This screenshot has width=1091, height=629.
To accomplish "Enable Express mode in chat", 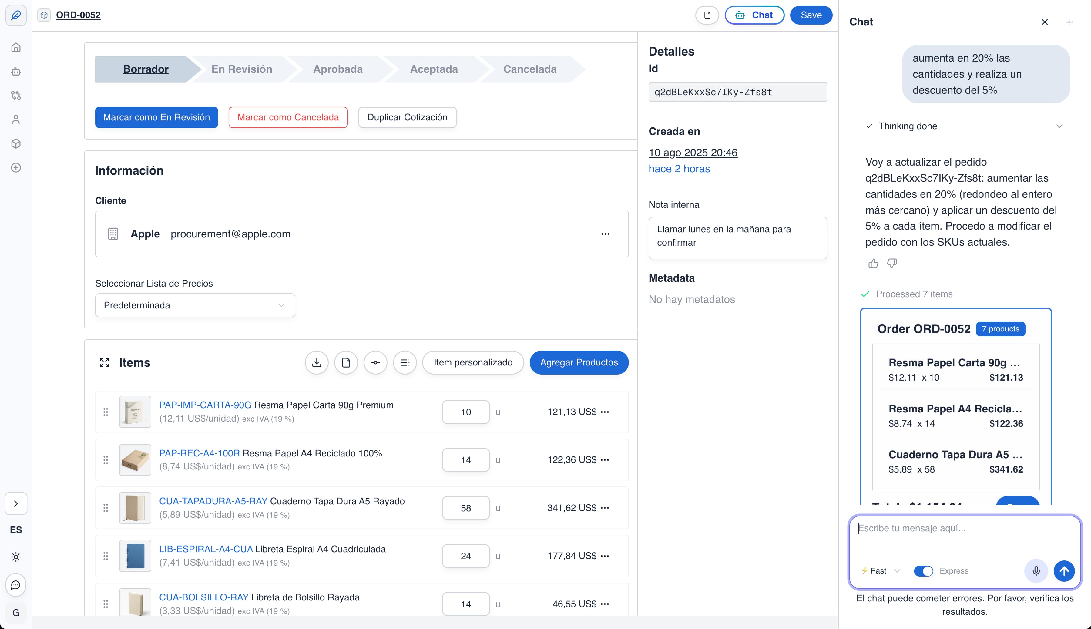I will 923,571.
